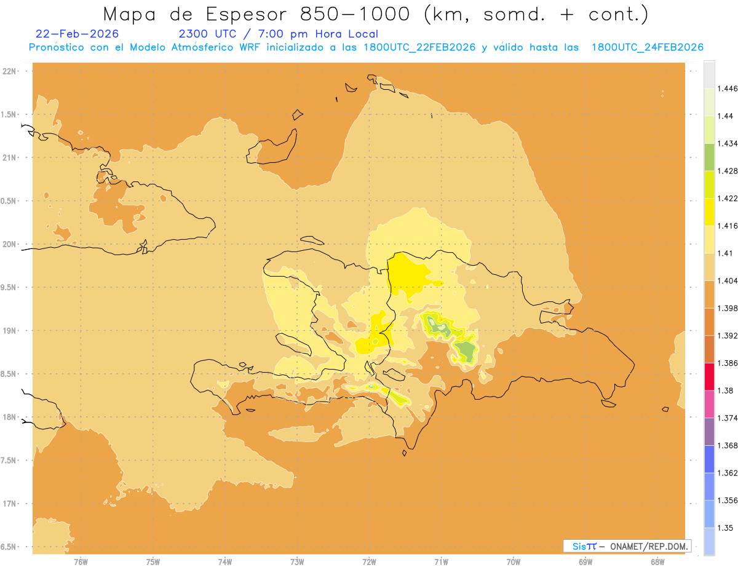Click the date label '22-Feb-2026'
This screenshot has height=570, width=738.
pyautogui.click(x=77, y=34)
